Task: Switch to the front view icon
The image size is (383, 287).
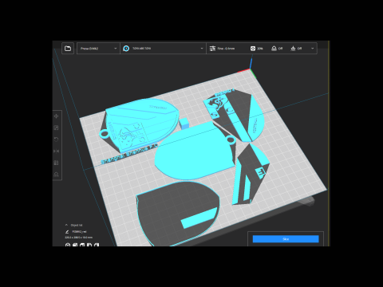Action: point(75,245)
